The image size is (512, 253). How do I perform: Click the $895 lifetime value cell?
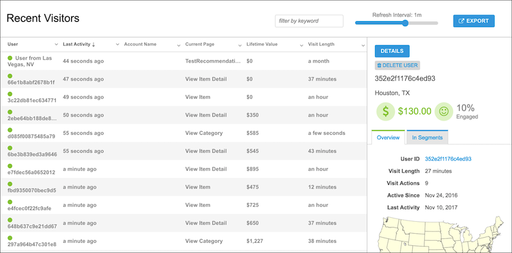click(253, 169)
